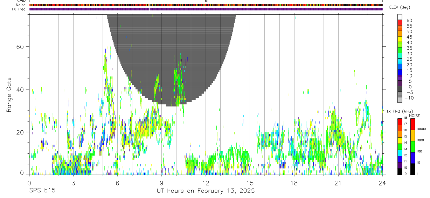Click the x-axis tick label "6"
Image resolution: width=430 pixels, height=198 pixels.
(x=117, y=183)
